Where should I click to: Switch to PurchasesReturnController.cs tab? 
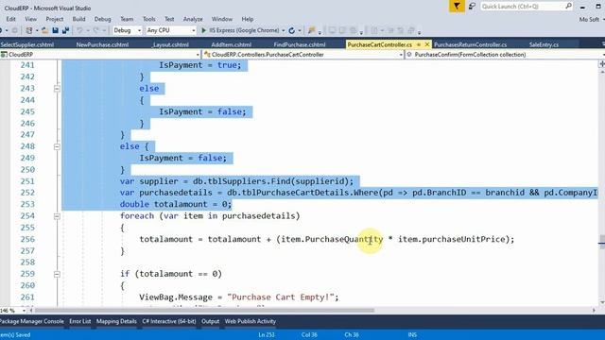pos(471,44)
